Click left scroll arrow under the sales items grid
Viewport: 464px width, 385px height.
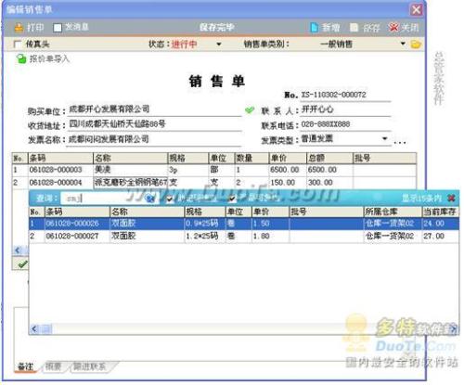(x=18, y=250)
